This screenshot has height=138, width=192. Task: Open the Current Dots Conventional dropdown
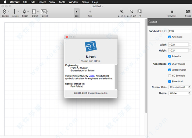click(x=180, y=87)
